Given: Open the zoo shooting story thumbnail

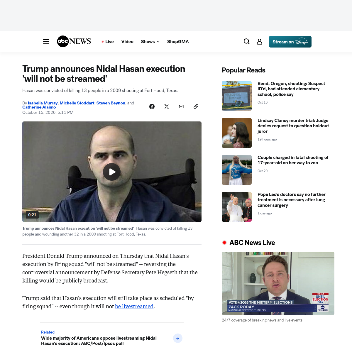Looking at the screenshot, I should (237, 170).
